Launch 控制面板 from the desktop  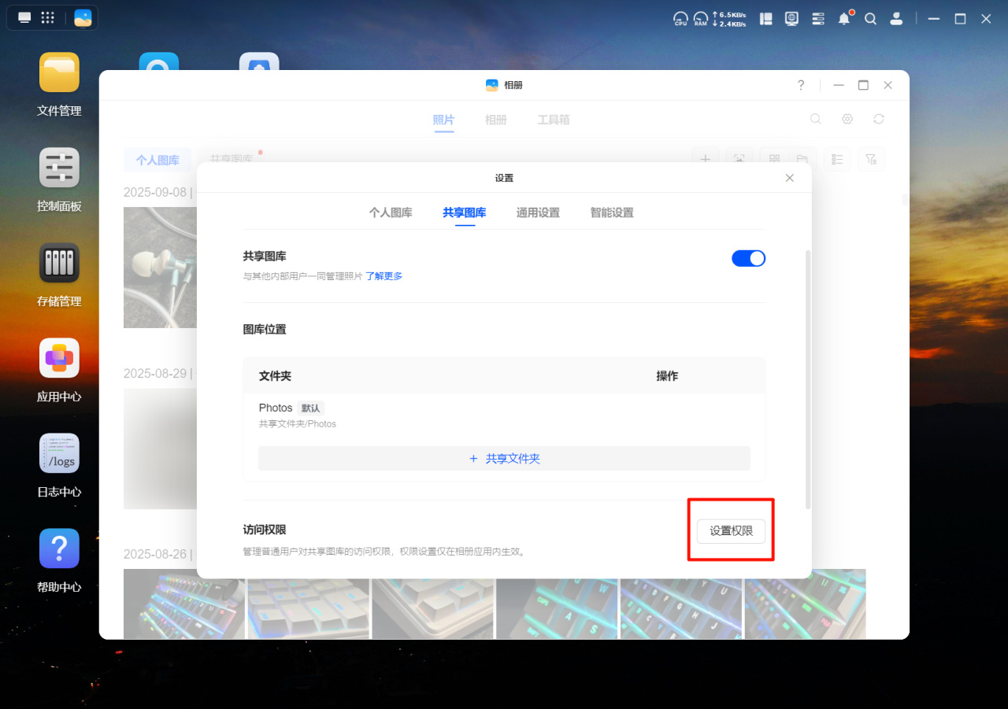[59, 168]
